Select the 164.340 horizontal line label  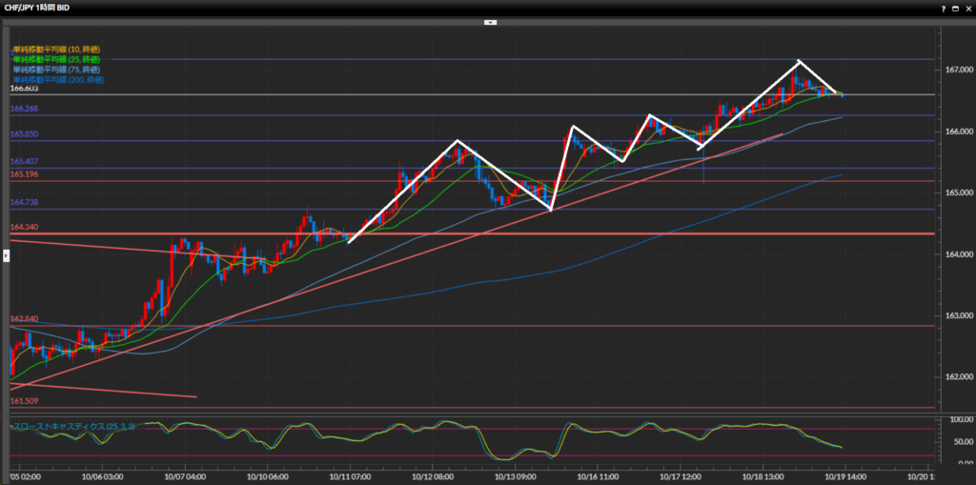click(x=25, y=227)
